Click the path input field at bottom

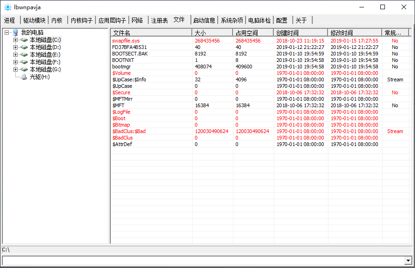tap(203, 261)
